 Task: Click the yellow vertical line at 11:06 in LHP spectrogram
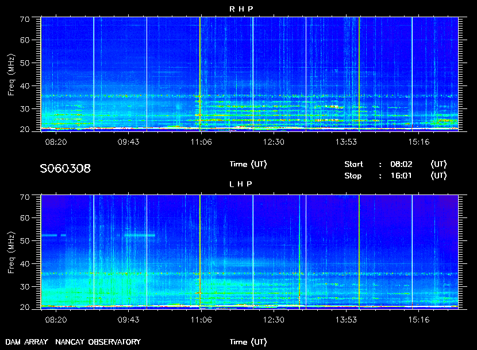pos(200,252)
